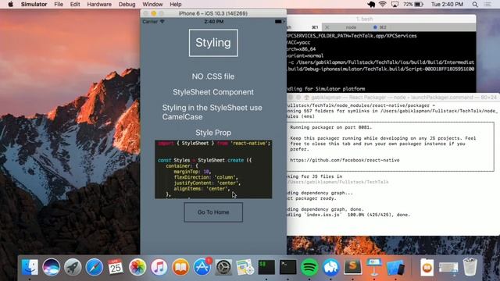This screenshot has width=500, height=281.
Task: Tap the Go To Home button
Action: (x=213, y=212)
